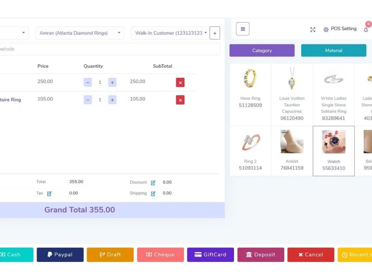Switch to the Material filter
The image size is (372, 279).
point(334,51)
